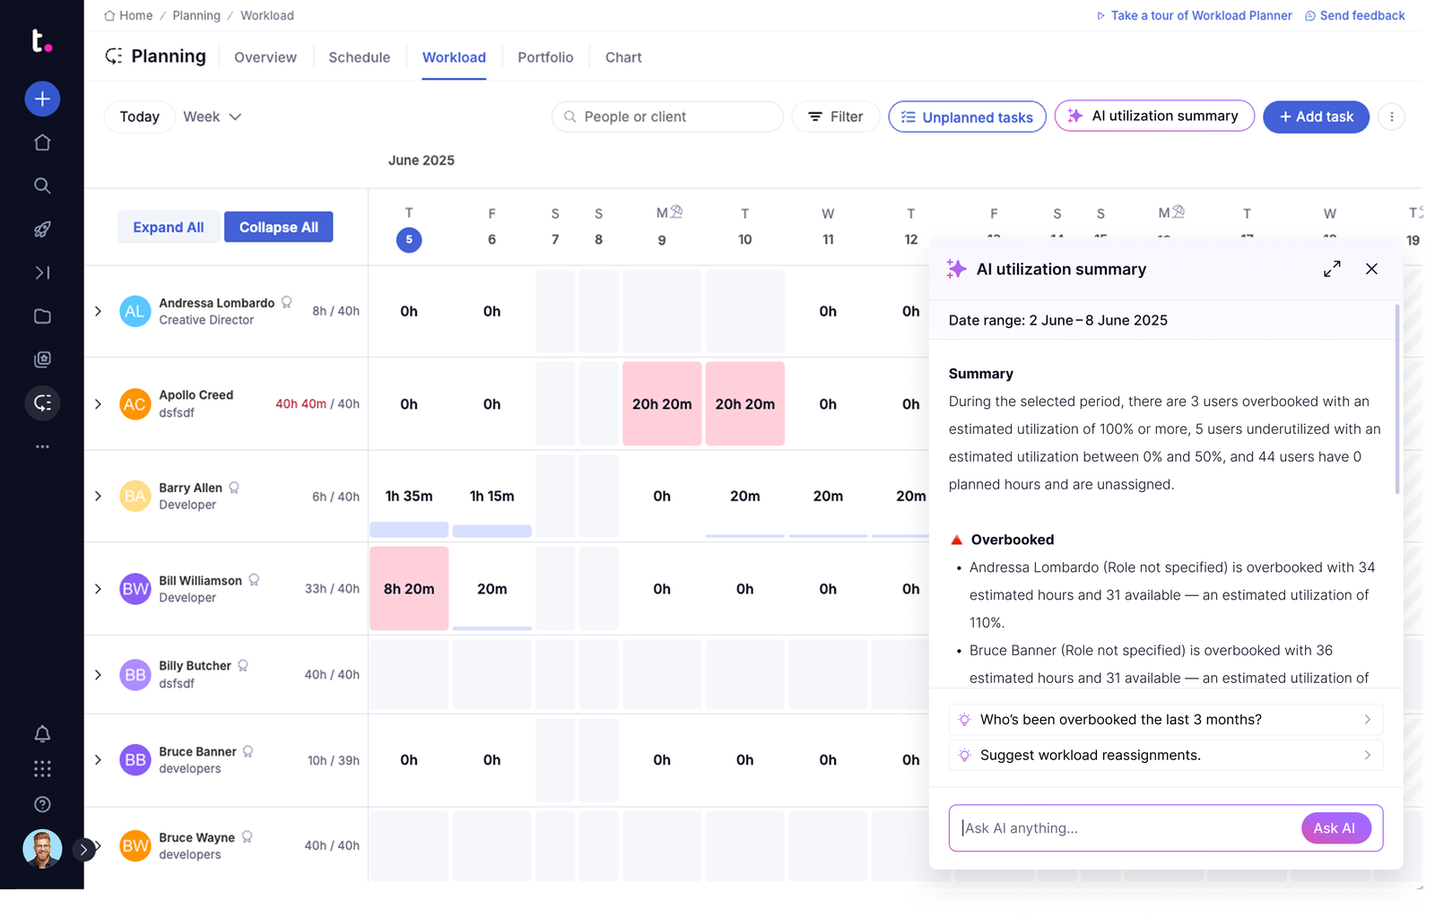Click the badge icon beside Bill Williamson
Viewport: 1435px width, 917px height.
(x=254, y=580)
